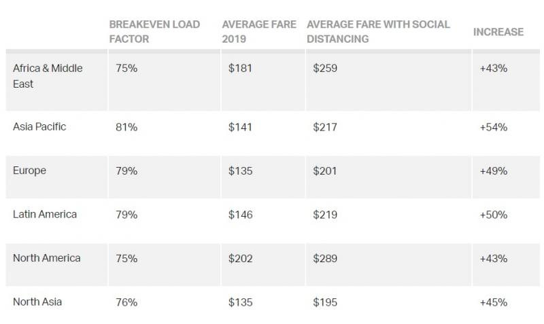Click the $181 average fare cell
The image size is (544, 324).
(x=240, y=68)
